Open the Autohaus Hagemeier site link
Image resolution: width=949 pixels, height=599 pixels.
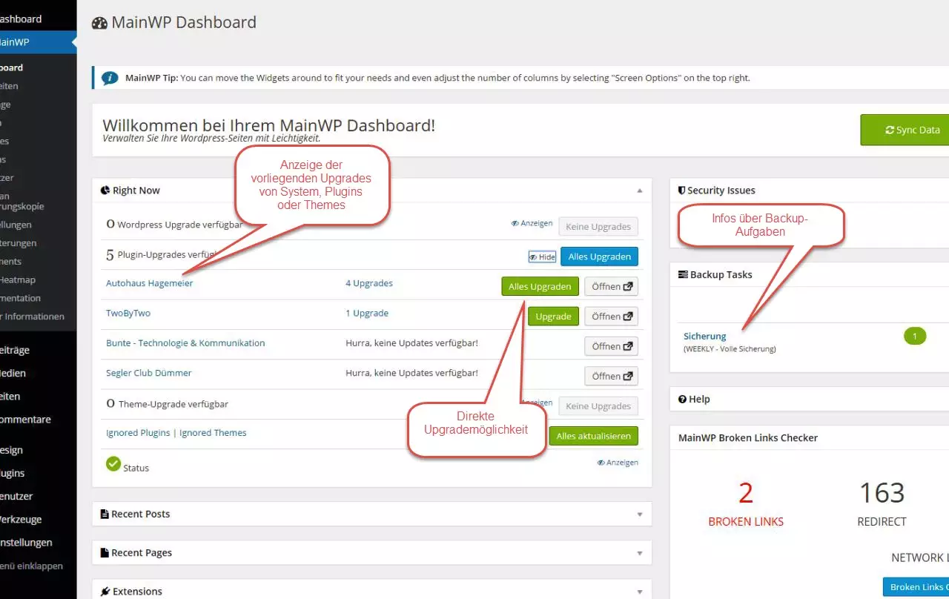(149, 283)
